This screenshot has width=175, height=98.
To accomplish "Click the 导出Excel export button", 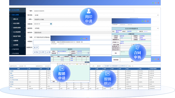I will point(124,66).
